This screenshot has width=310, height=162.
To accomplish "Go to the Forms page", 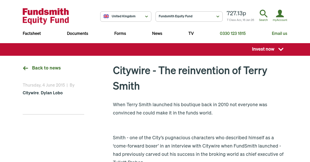I will pos(120,34).
